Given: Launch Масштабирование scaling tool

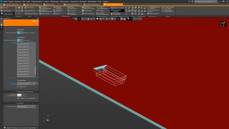Looking at the screenshot, I should 88,14.
